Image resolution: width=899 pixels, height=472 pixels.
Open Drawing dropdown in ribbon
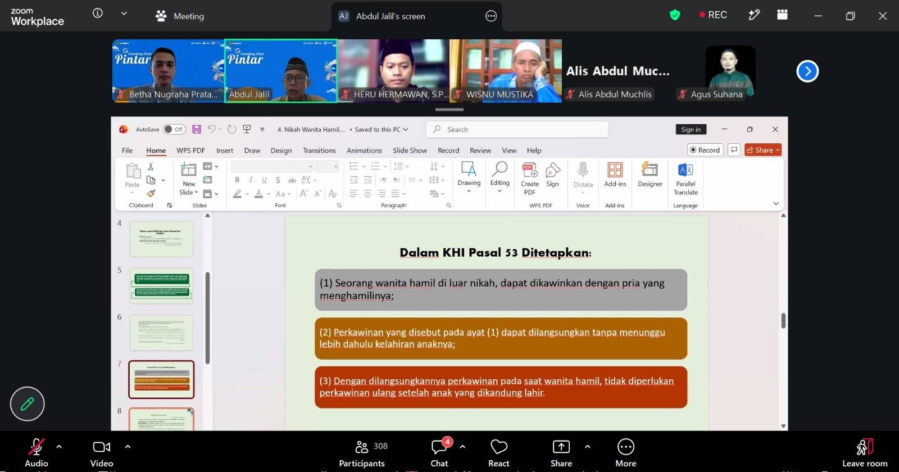(469, 178)
